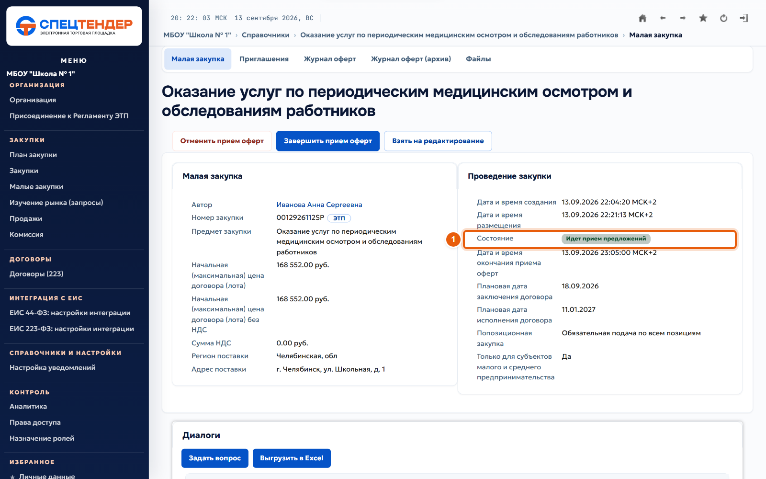Click Отменить прием оферт button
The image size is (766, 479).
222,141
